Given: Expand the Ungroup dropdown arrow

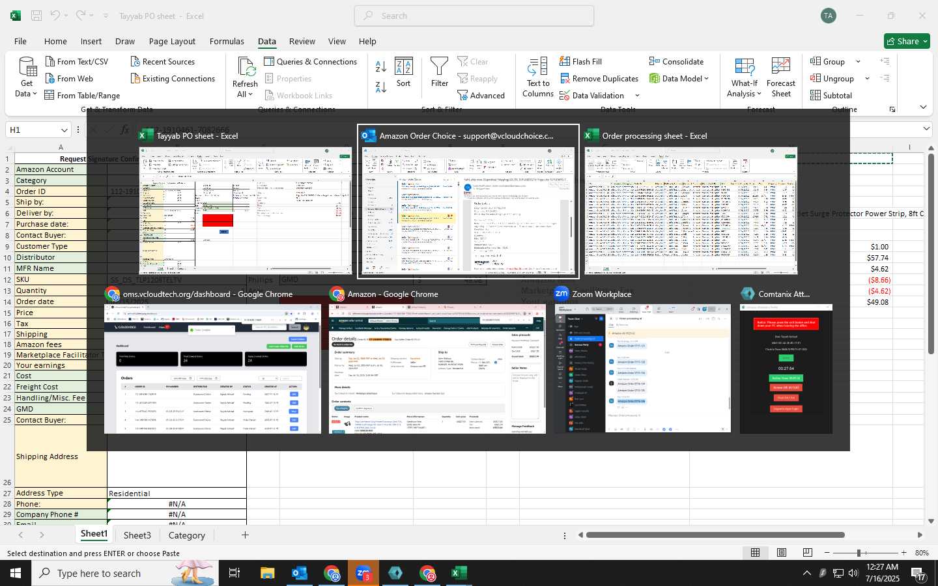Looking at the screenshot, I should pos(867,79).
